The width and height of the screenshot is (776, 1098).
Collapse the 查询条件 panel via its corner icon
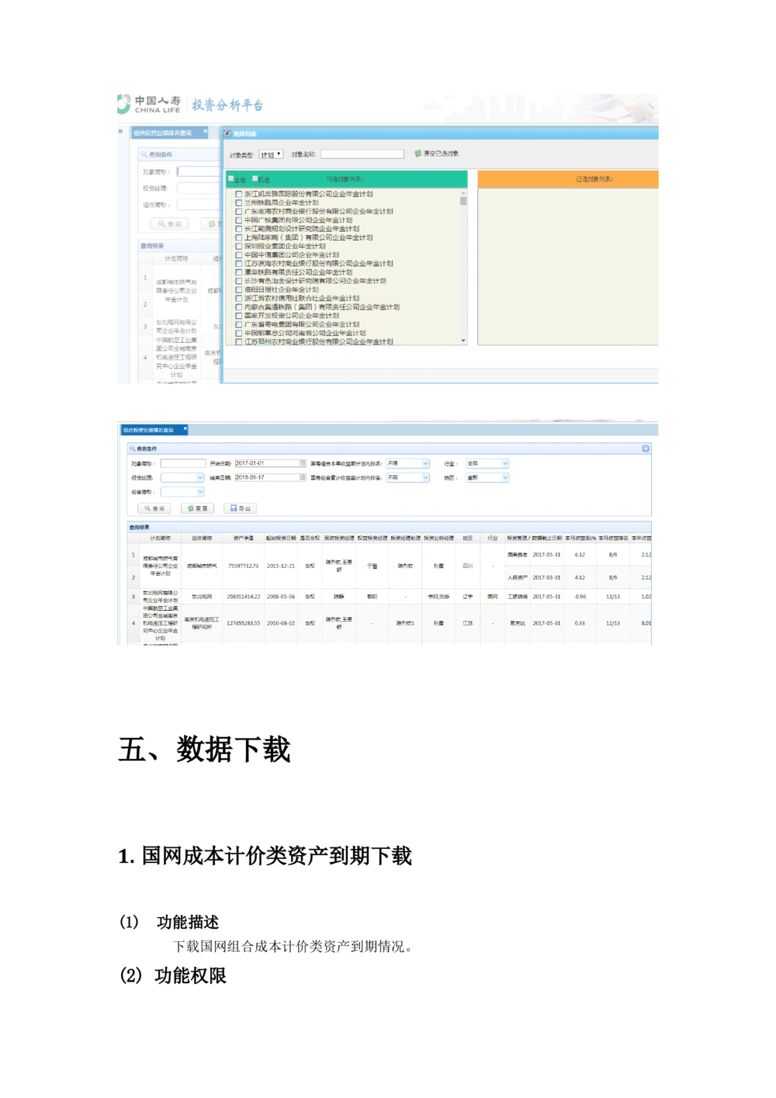[x=646, y=449]
